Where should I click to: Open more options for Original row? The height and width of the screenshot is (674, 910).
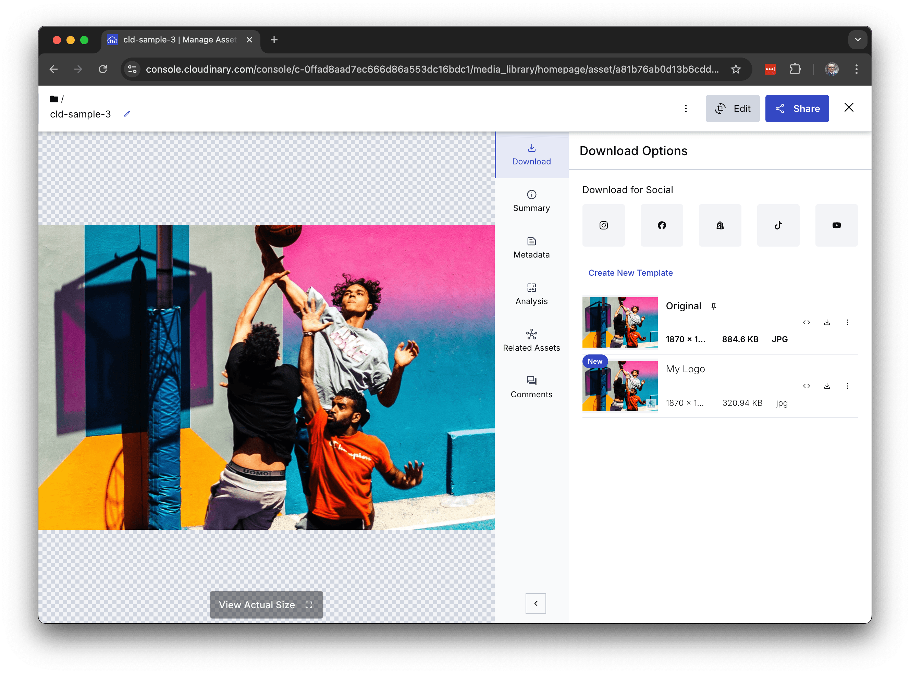847,322
